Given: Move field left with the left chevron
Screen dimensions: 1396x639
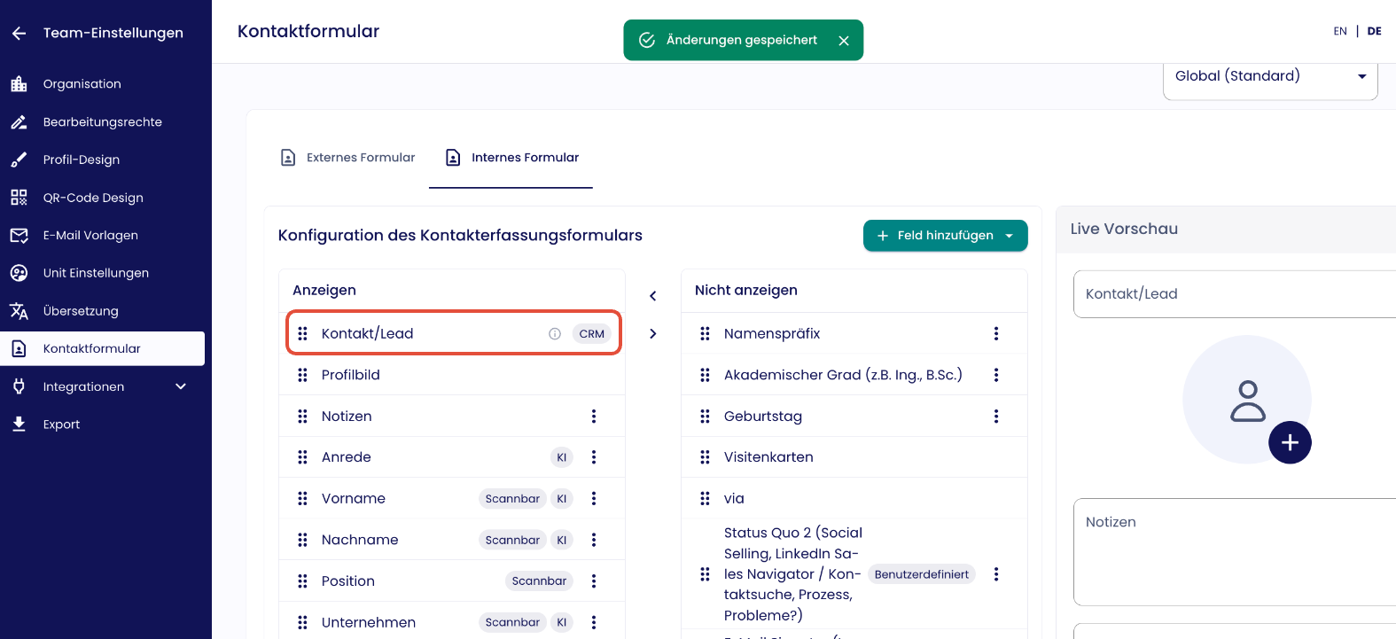Looking at the screenshot, I should [x=653, y=296].
